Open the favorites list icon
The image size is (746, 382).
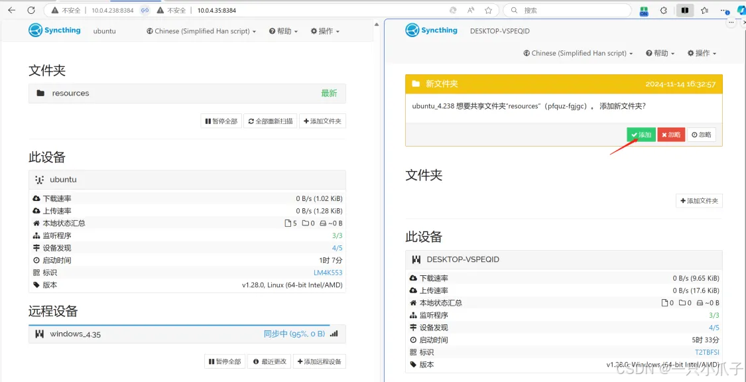[705, 10]
